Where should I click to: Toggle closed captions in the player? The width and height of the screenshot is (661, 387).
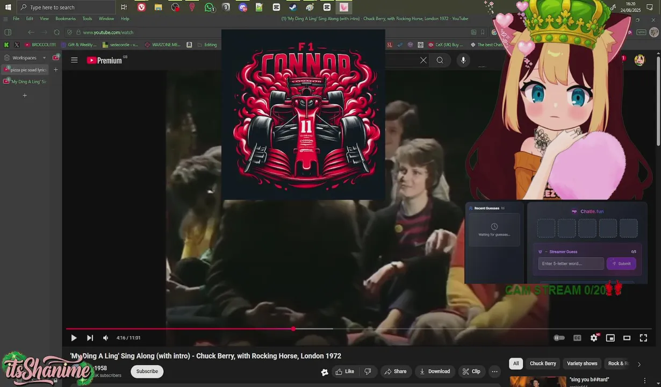pyautogui.click(x=577, y=338)
